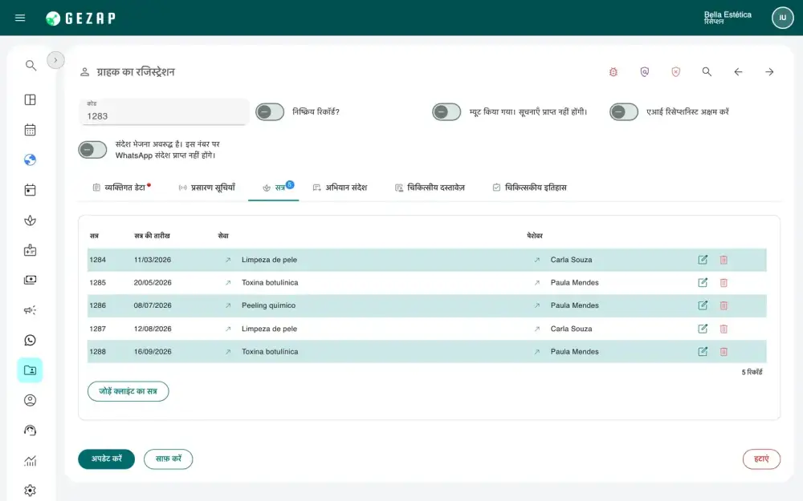803x501 pixels.
Task: Edit session 1285 Toxina botulínica
Action: click(703, 283)
